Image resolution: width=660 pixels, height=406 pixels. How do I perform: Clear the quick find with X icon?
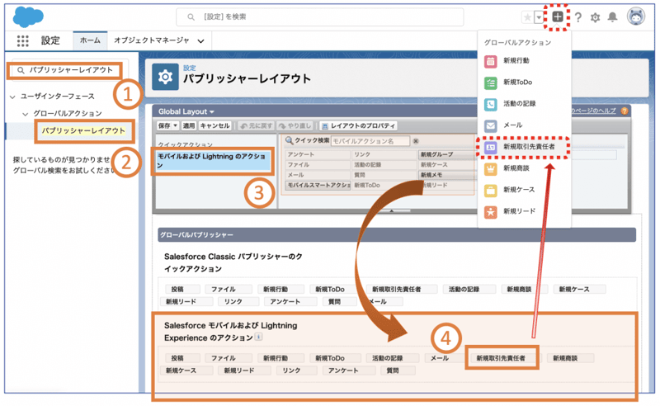point(416,141)
